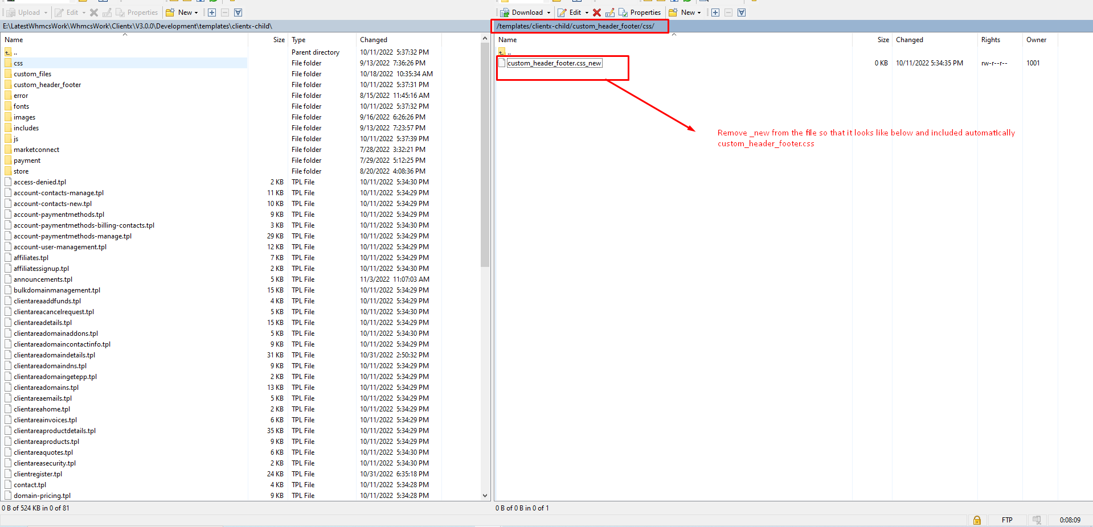Click the Rename icon in remote panel toolbar
This screenshot has height=527, width=1093.
(610, 13)
